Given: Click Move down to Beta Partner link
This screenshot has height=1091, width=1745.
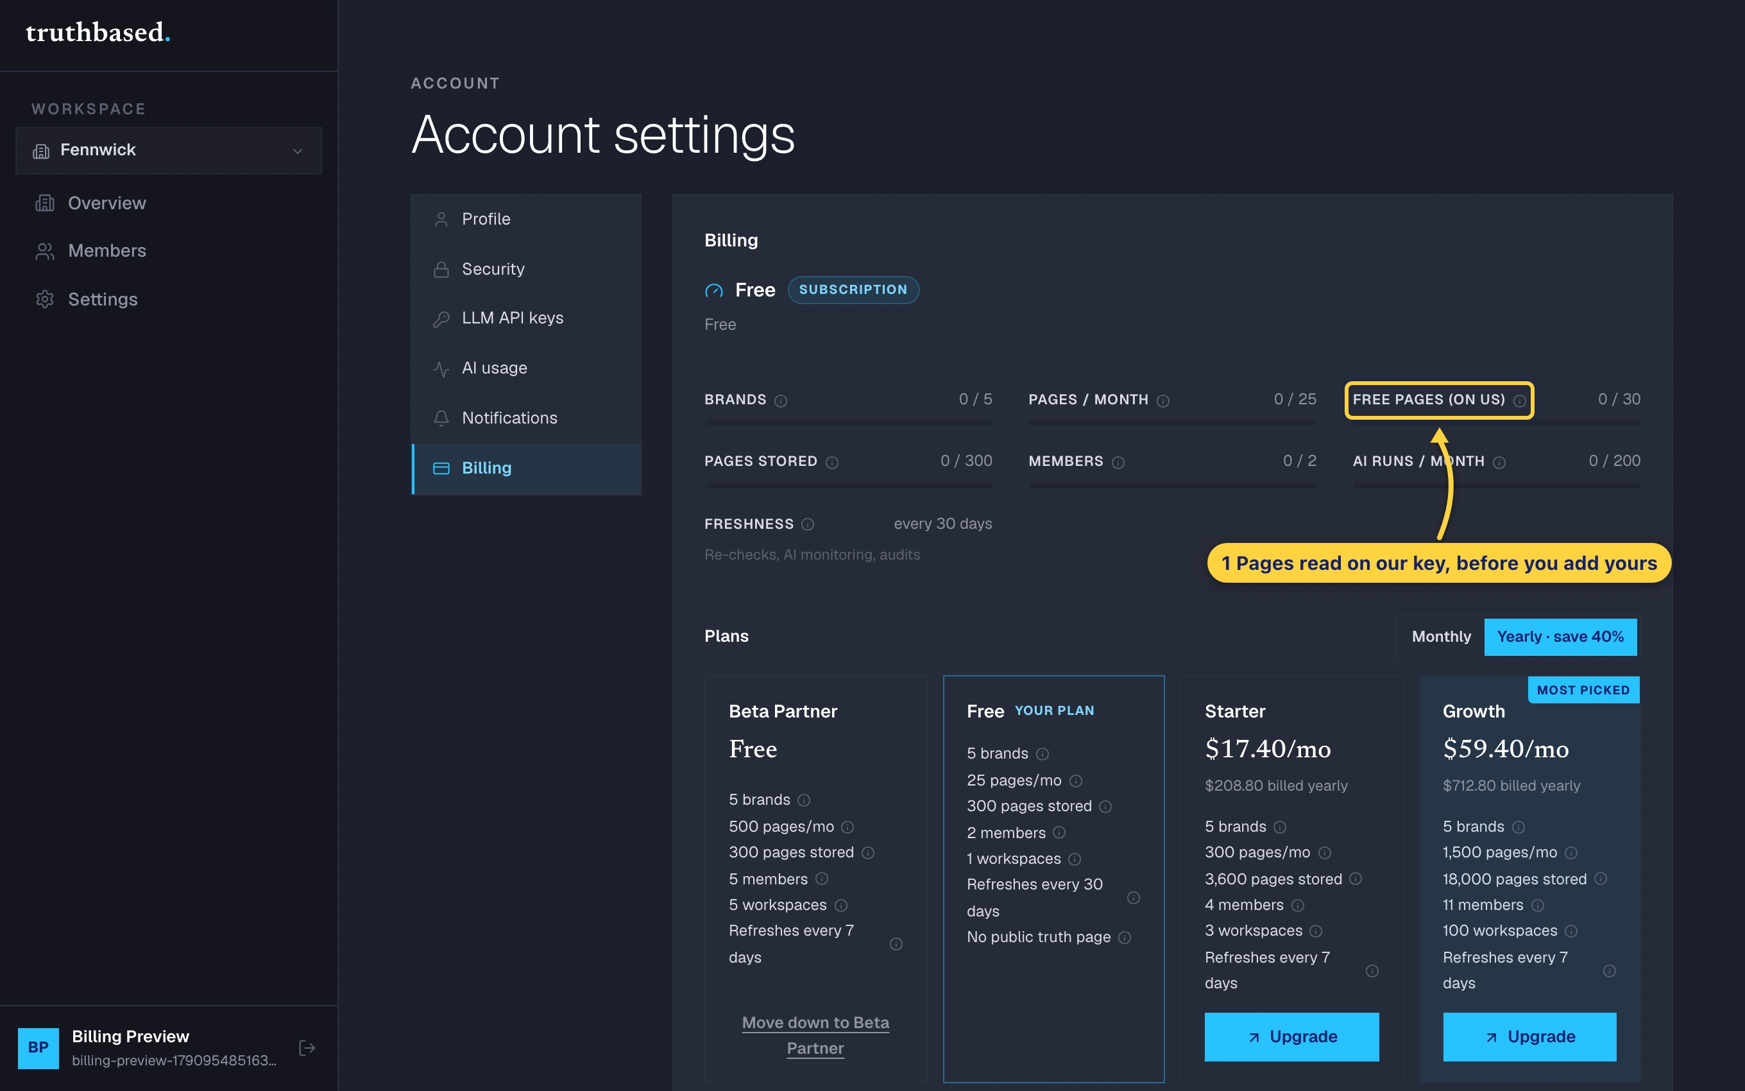Looking at the screenshot, I should (815, 1035).
